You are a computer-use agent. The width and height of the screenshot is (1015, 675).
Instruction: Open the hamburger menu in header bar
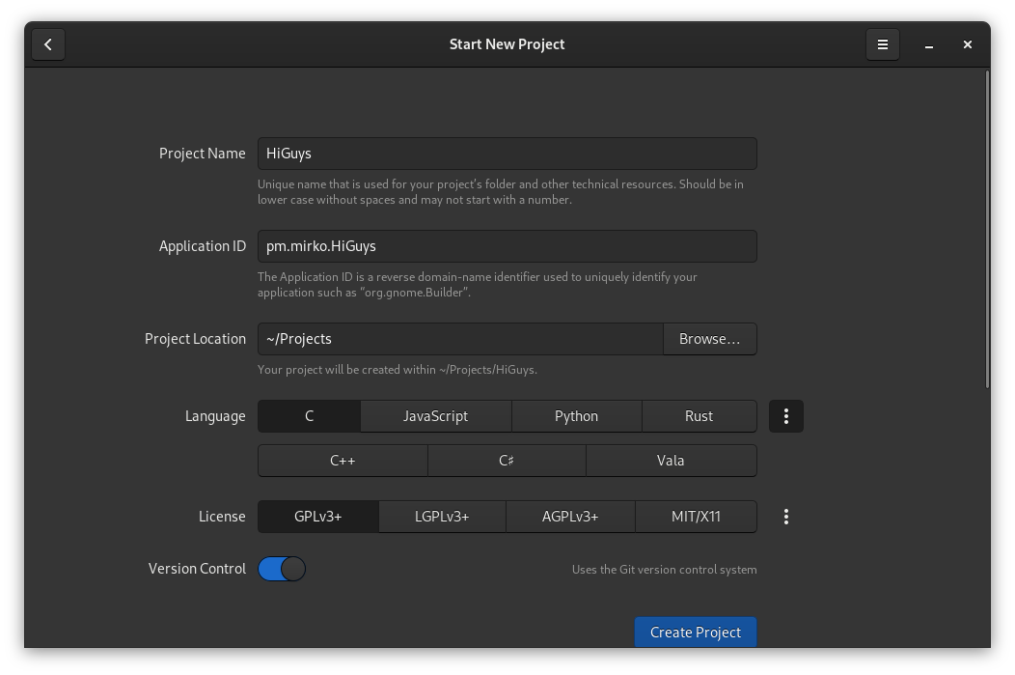click(x=882, y=44)
